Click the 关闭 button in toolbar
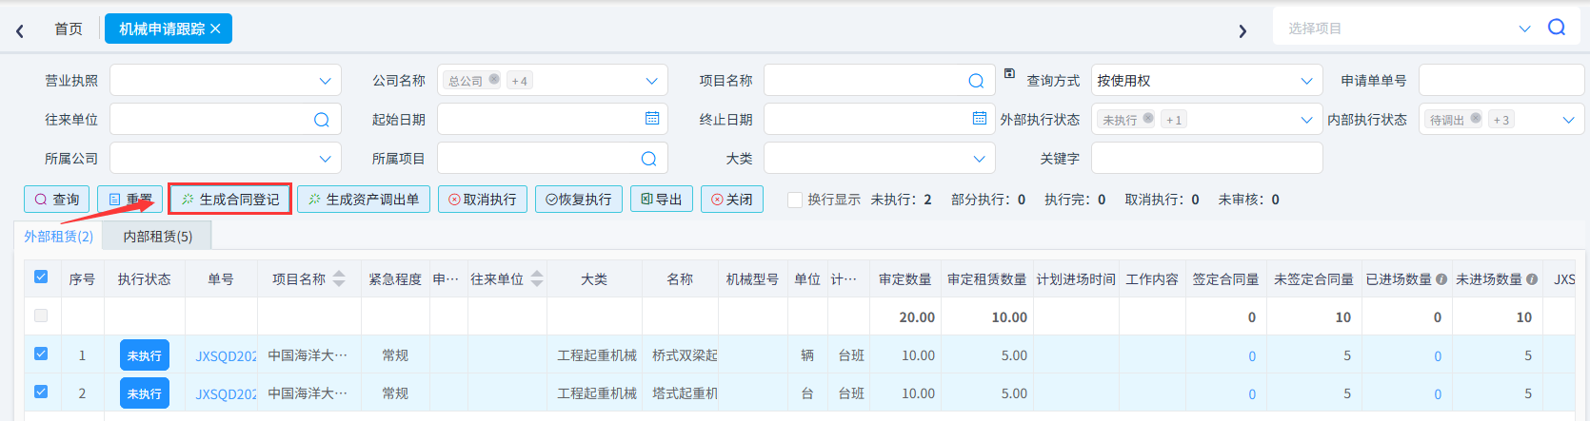 click(x=732, y=200)
